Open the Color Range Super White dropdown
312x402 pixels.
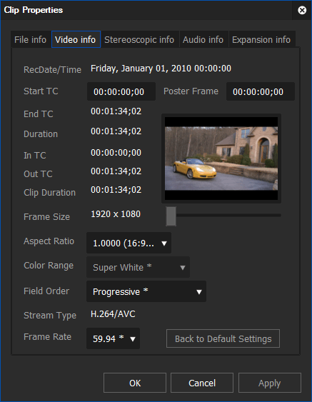point(139,267)
